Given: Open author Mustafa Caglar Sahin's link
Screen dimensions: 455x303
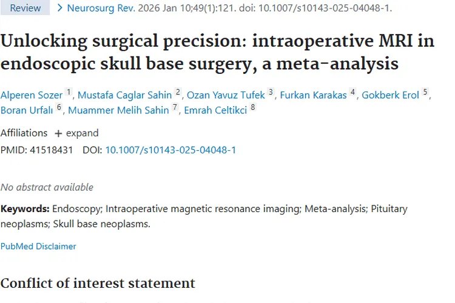Looking at the screenshot, I should [124, 95].
